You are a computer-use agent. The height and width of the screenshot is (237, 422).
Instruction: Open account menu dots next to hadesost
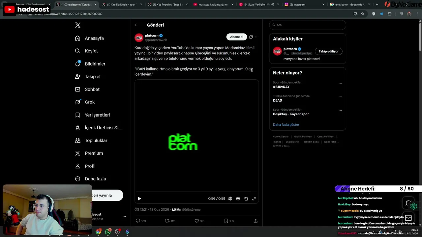pos(124,217)
